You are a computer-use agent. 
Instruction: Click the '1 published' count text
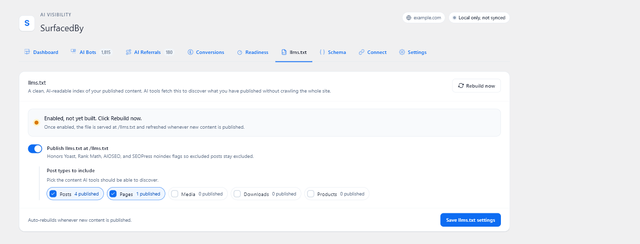pos(148,194)
